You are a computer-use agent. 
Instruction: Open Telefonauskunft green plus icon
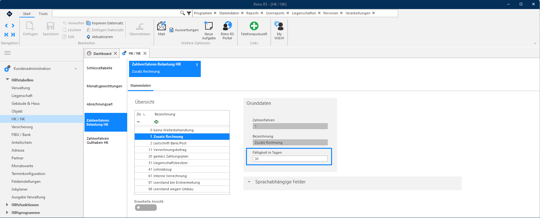pos(254,26)
